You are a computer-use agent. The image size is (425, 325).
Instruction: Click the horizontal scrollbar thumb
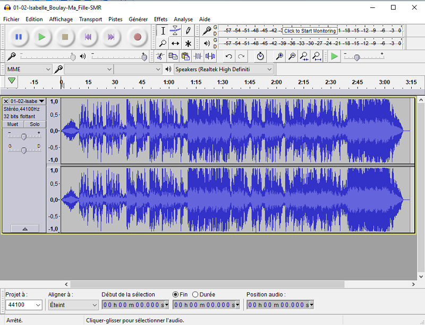pos(207,284)
